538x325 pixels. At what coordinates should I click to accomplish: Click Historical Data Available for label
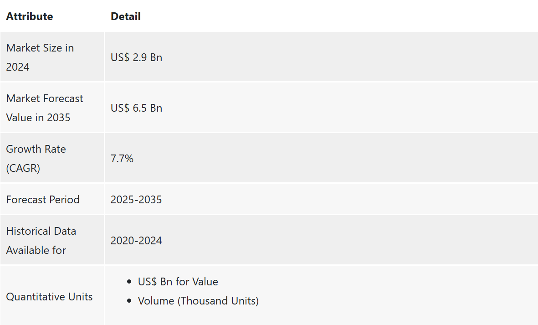[41, 240]
